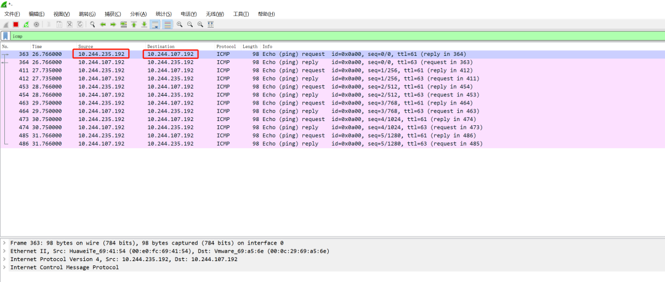Image resolution: width=665 pixels, height=282 pixels.
Task: Sort by the Length column header
Action: tap(250, 47)
